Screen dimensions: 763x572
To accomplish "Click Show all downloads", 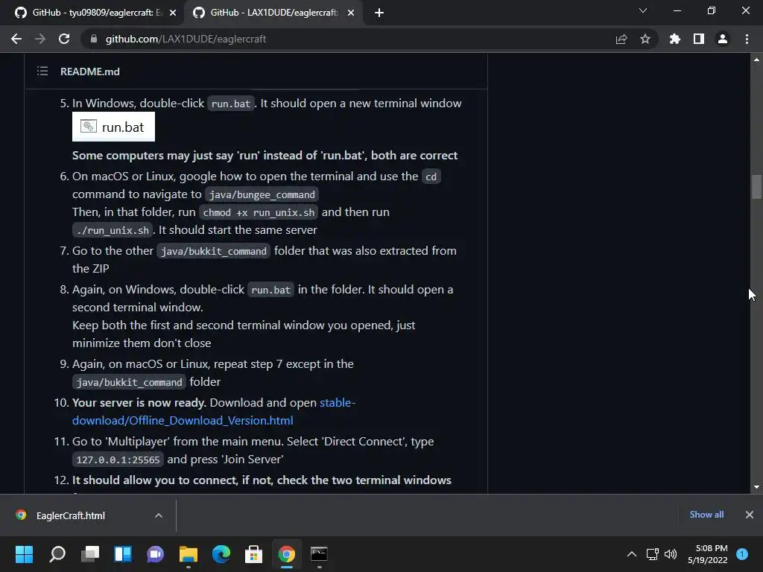I will 706,515.
